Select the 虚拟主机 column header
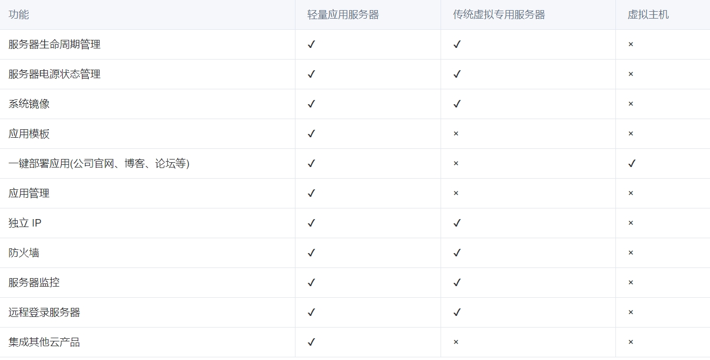The image size is (710, 360). coord(648,15)
